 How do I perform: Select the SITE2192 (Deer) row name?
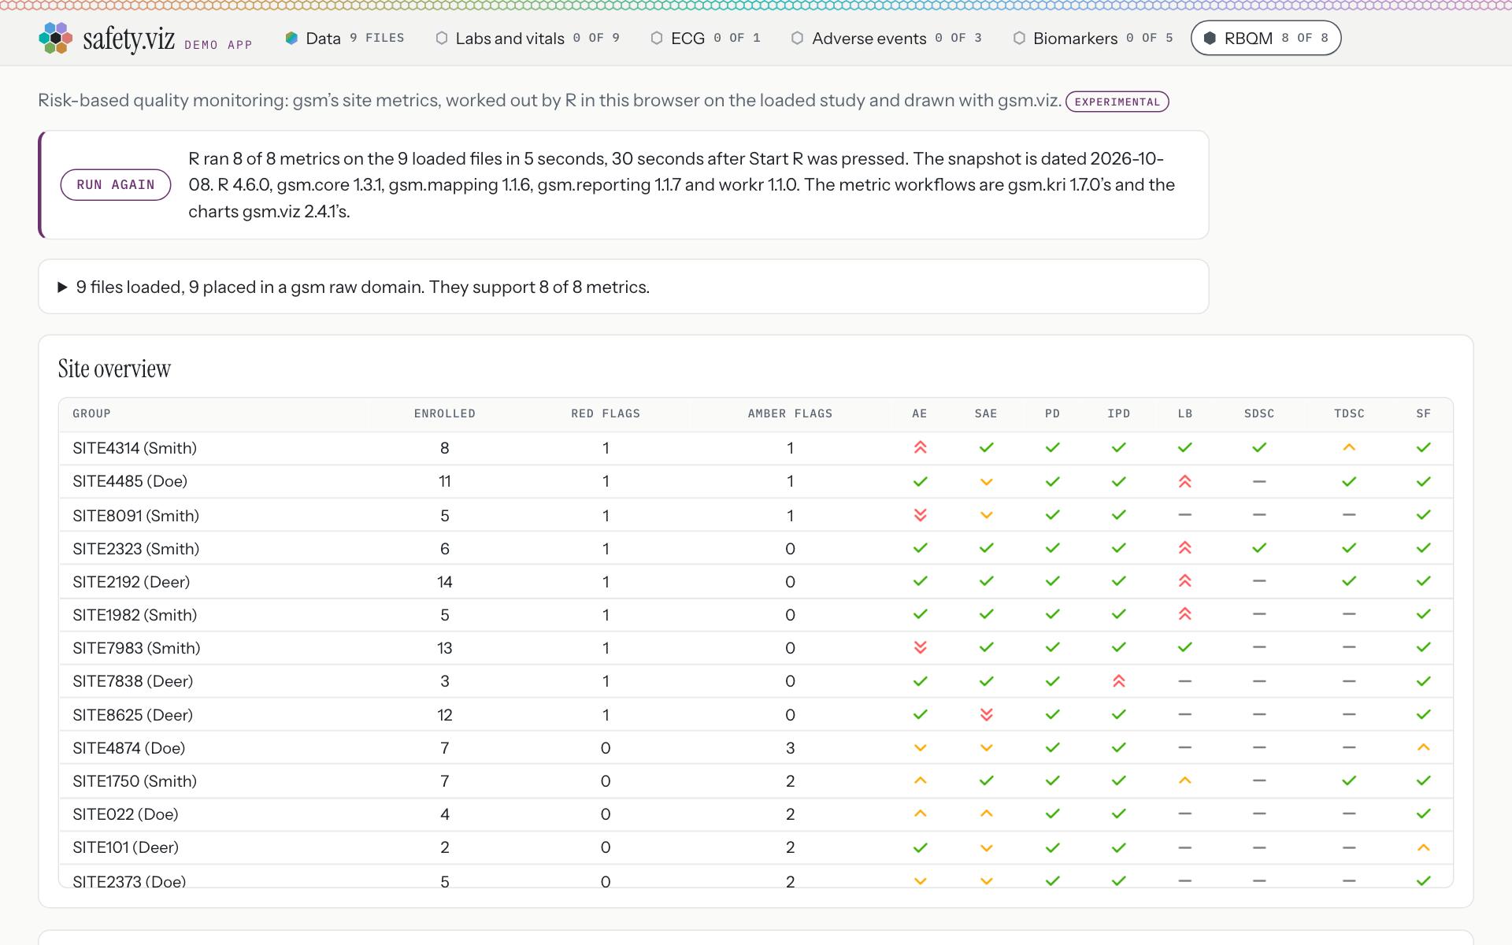pyautogui.click(x=132, y=582)
